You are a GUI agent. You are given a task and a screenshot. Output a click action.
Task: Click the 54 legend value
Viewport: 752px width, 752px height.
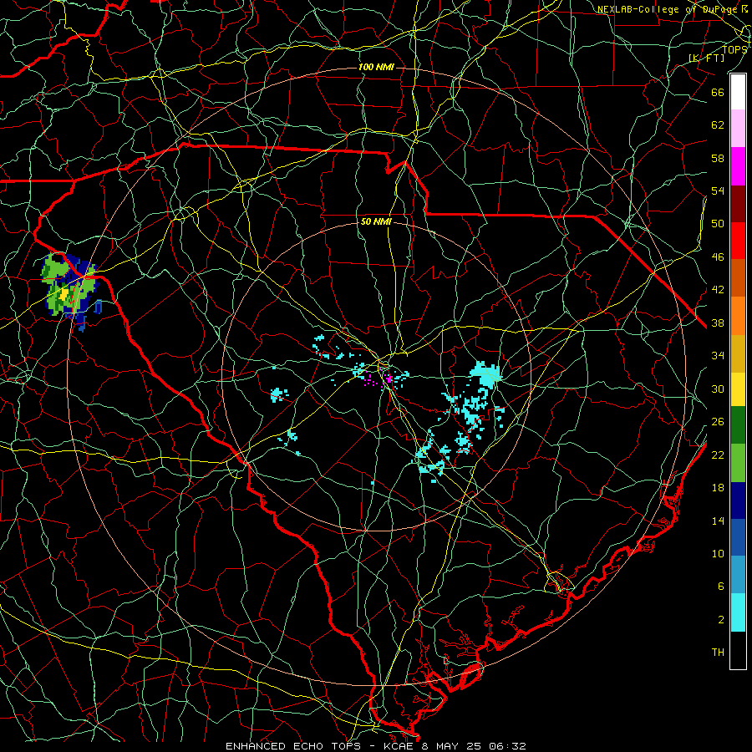[x=718, y=191]
